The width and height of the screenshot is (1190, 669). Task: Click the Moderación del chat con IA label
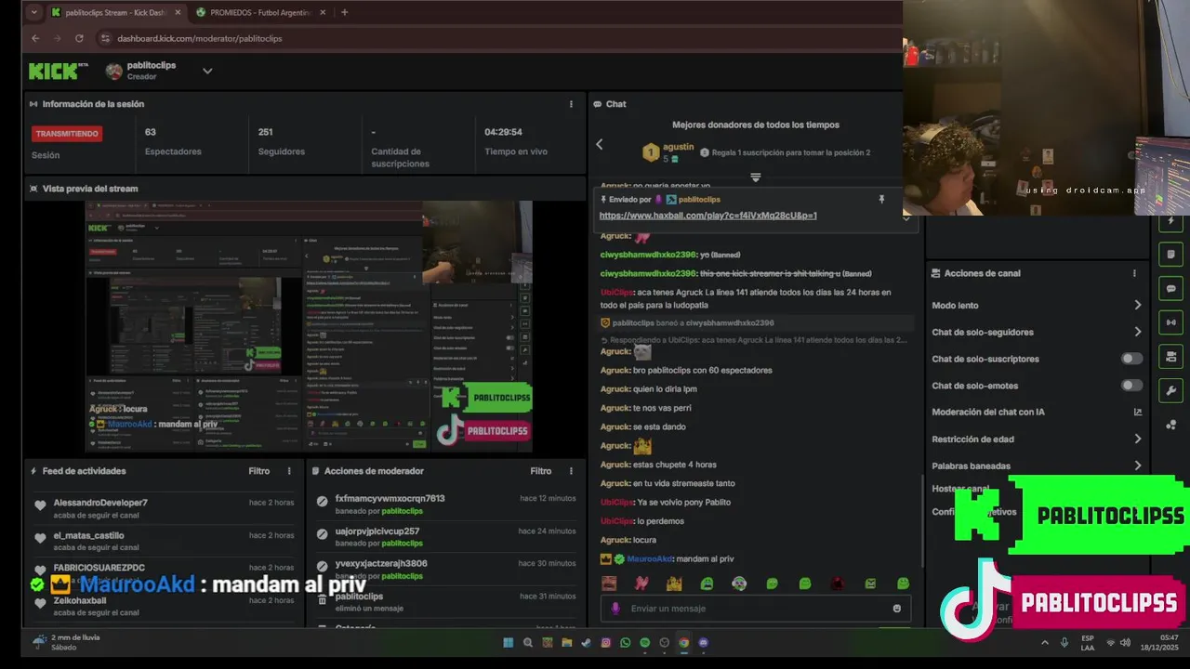point(988,412)
